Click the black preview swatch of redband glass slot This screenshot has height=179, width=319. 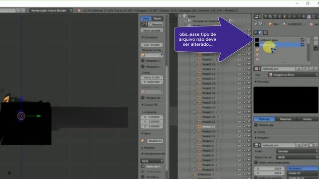pos(257,40)
